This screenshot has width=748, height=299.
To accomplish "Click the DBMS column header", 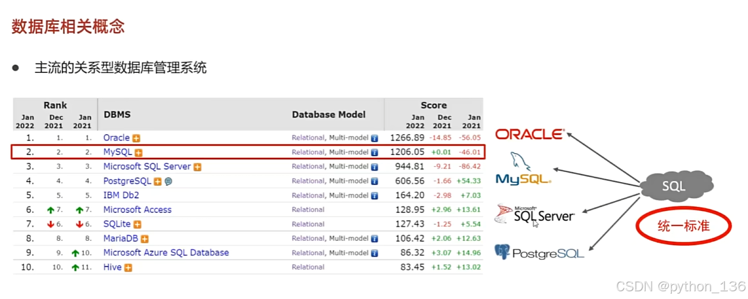I will tap(117, 114).
